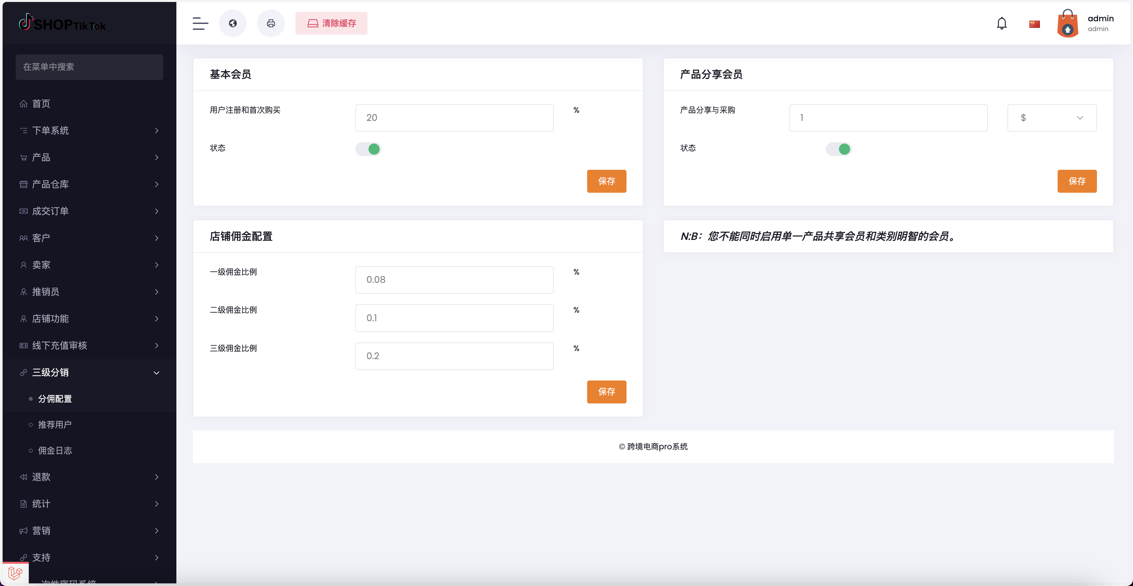Click the 产品 products icon in the sidebar
This screenshot has height=586, width=1133.
coord(24,157)
